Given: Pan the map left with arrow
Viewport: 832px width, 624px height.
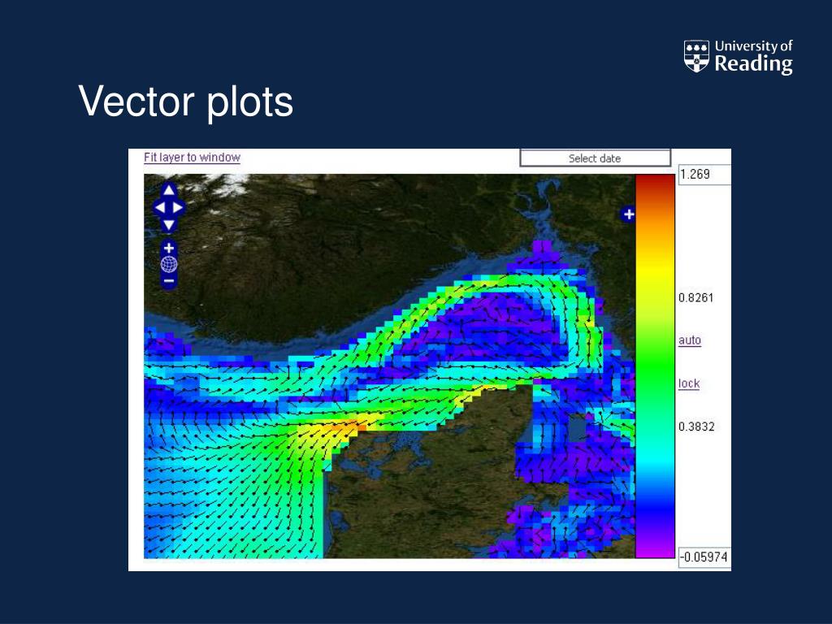Looking at the screenshot, I should pos(159,207).
